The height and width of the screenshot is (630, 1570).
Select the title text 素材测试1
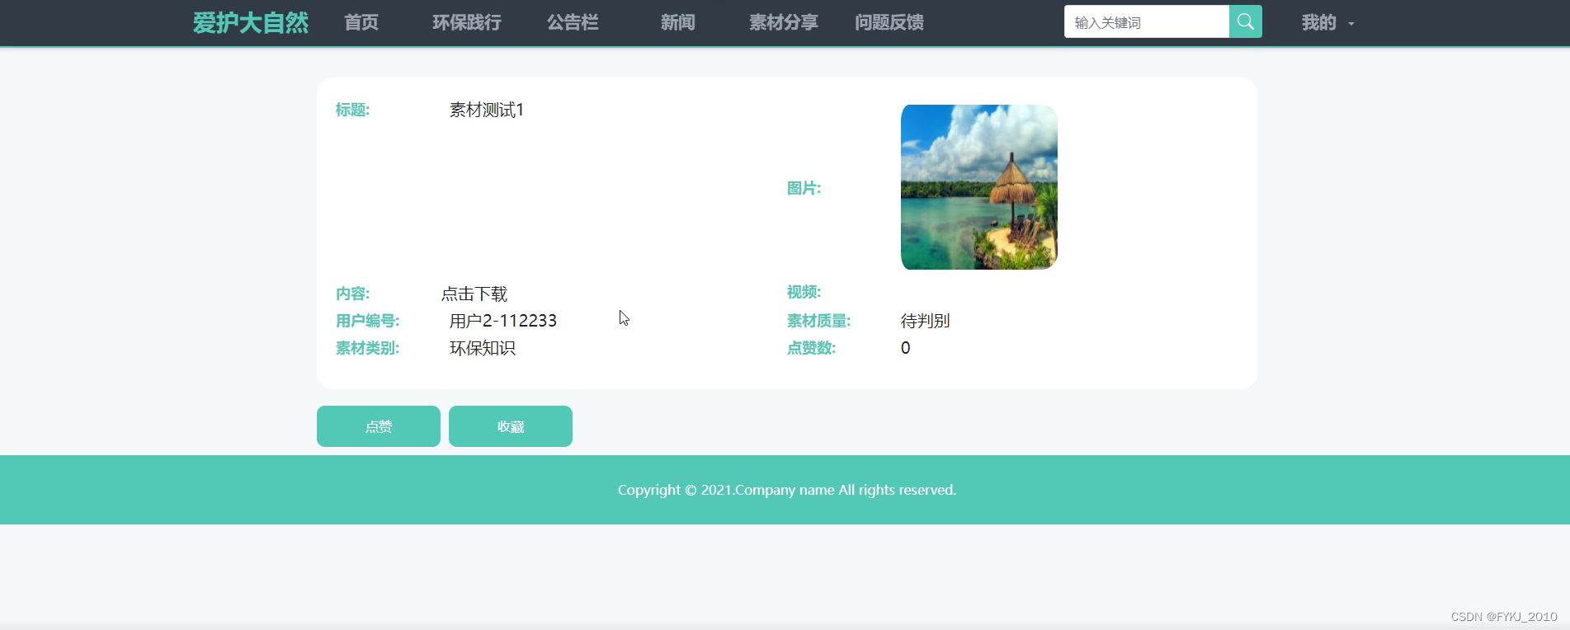point(487,110)
